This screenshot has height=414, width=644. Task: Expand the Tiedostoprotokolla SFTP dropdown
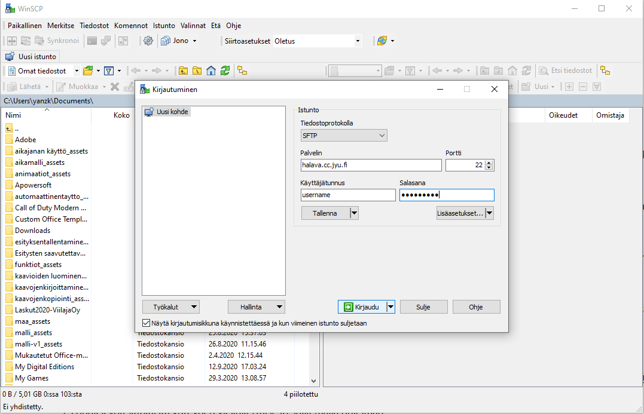click(x=343, y=136)
